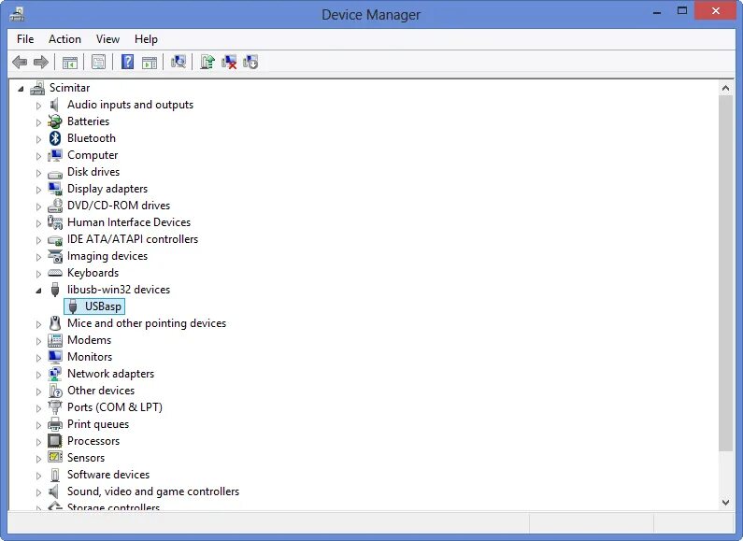The width and height of the screenshot is (743, 541).
Task: Click the Forward arrow toolbar icon
Action: click(x=41, y=62)
